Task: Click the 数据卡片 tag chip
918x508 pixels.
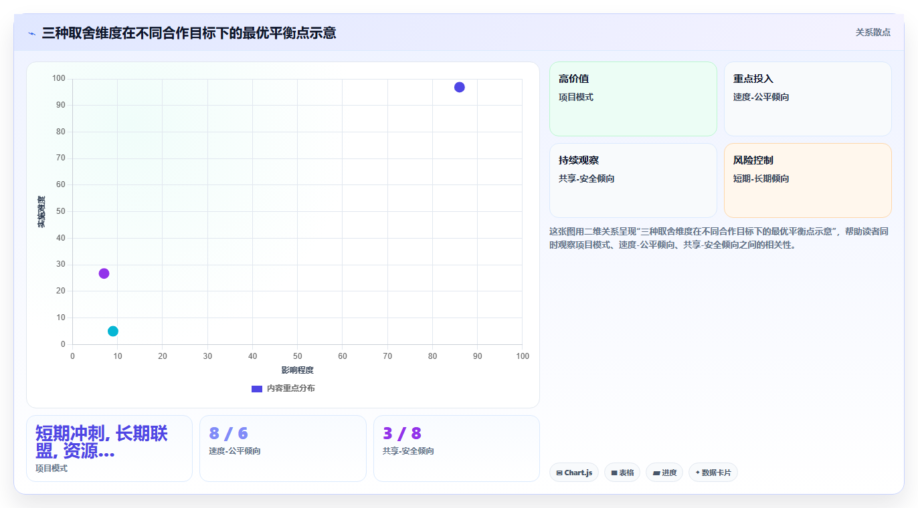Action: point(713,473)
